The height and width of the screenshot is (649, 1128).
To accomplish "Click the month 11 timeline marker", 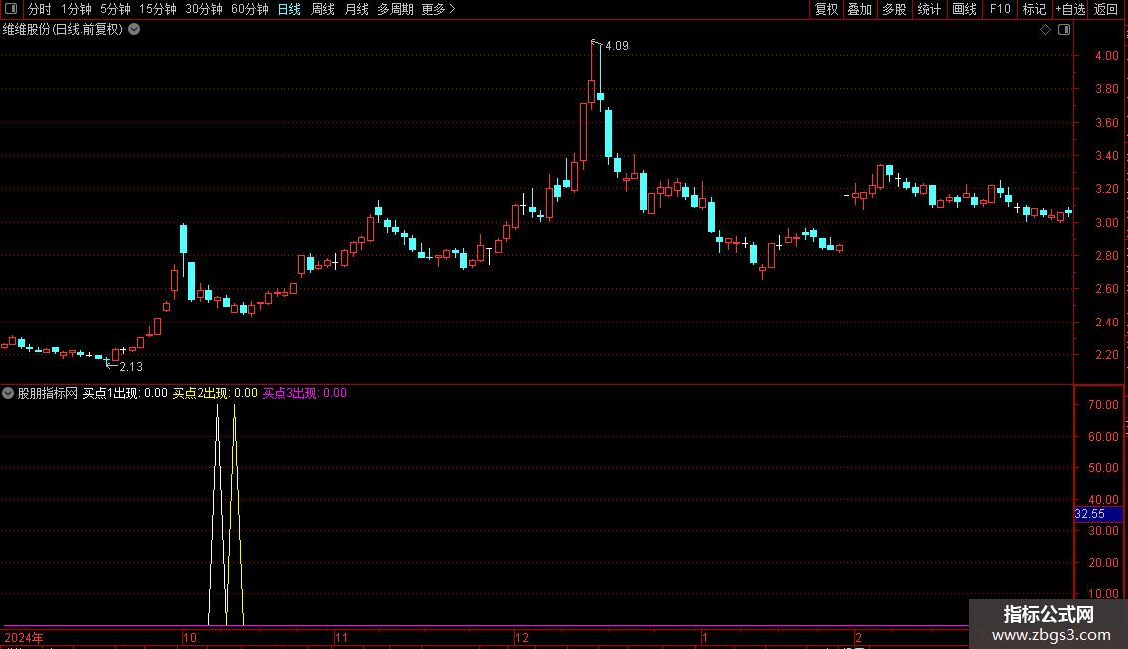I will point(341,637).
